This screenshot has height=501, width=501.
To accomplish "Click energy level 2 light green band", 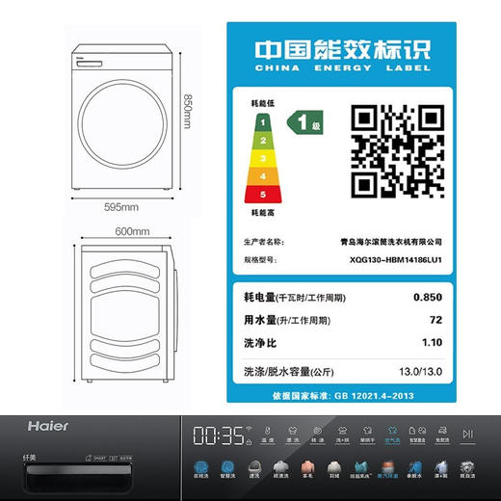I will click(x=263, y=141).
